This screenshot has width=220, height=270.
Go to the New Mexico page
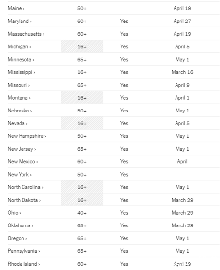pos(23,162)
